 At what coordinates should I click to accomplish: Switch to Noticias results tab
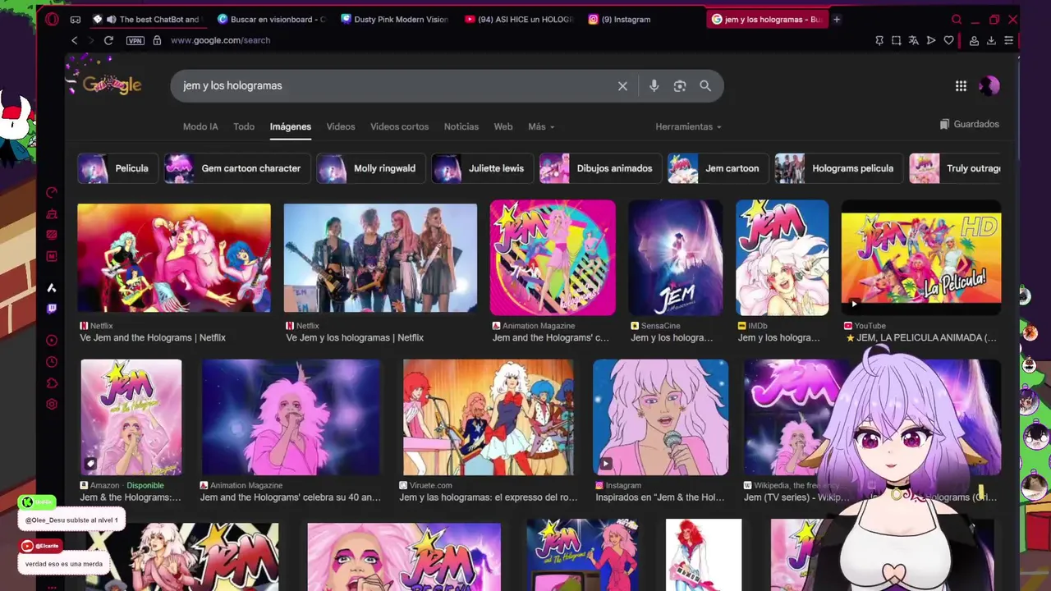click(x=461, y=126)
